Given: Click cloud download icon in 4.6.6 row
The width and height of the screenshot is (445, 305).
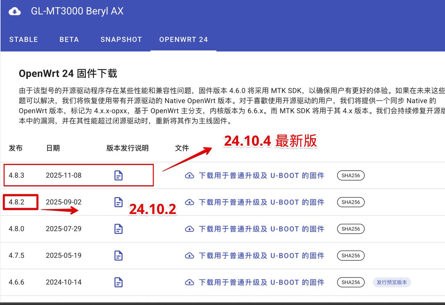Looking at the screenshot, I should pos(189,282).
